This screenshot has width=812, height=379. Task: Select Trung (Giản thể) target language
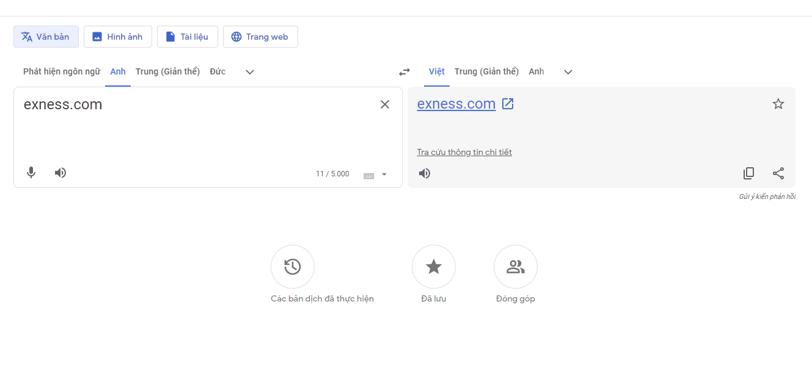(x=486, y=71)
